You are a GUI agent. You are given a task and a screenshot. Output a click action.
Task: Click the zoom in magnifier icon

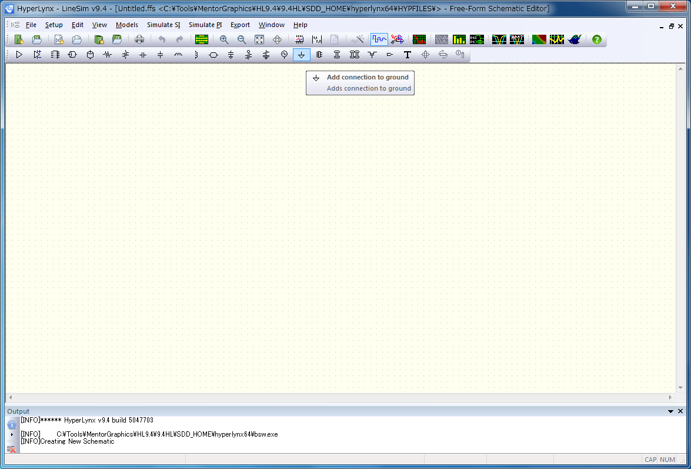[x=224, y=39]
